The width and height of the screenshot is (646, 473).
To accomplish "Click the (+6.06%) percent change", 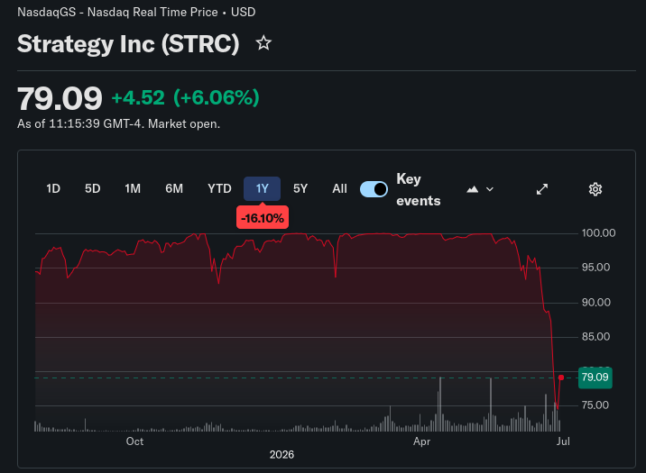I will 217,98.
